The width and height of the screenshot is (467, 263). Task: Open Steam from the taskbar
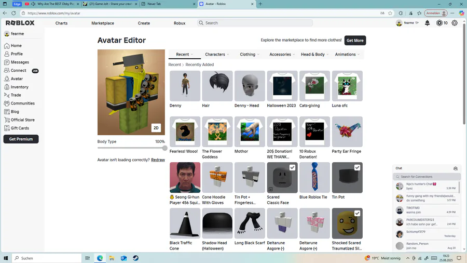tap(135, 258)
